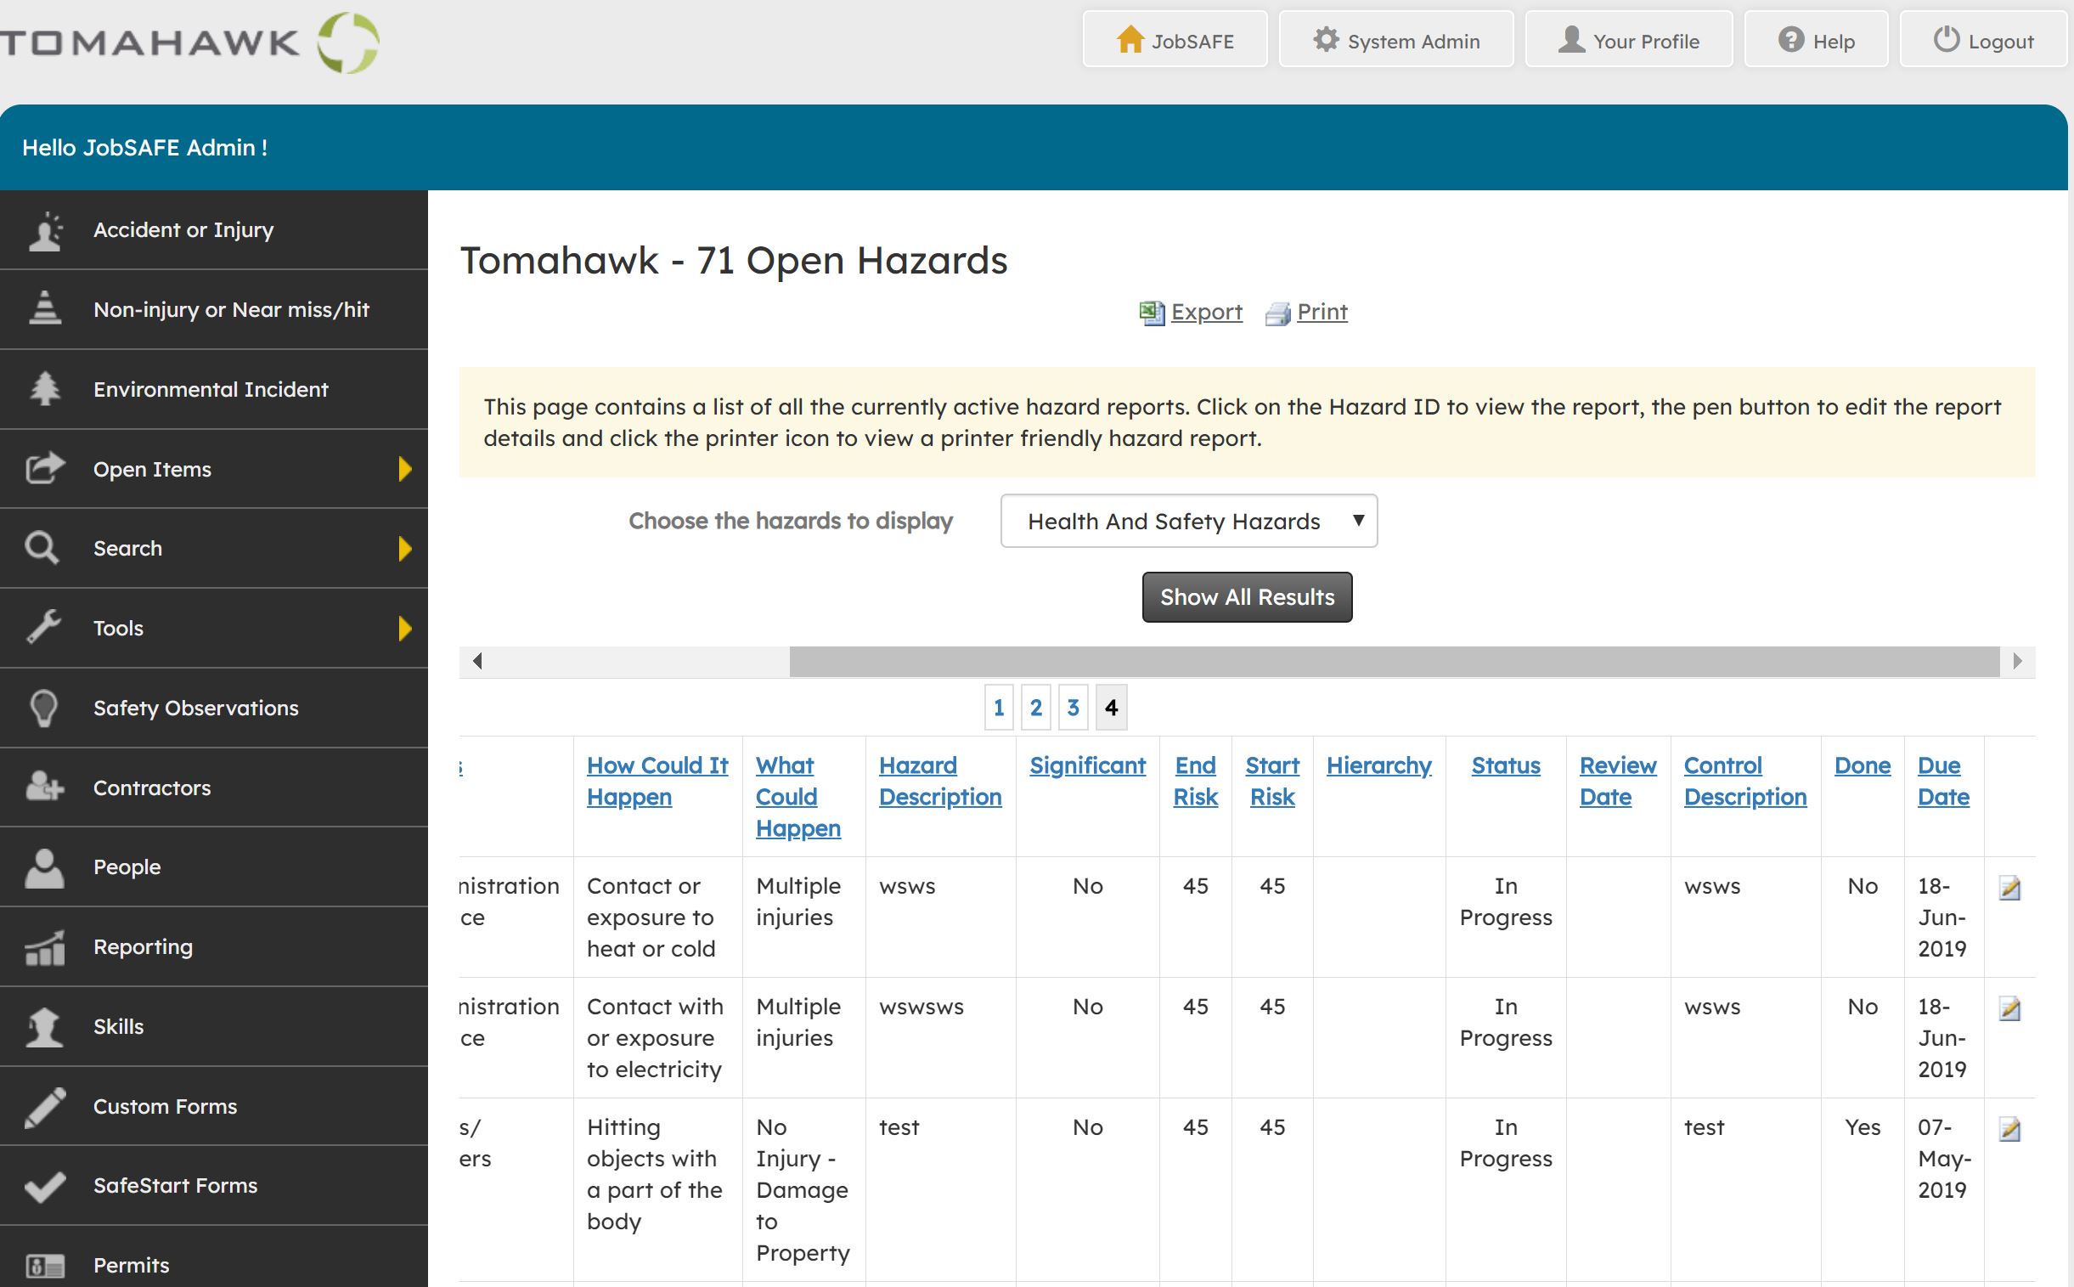Click the Search magnifier icon in sidebar
Image resolution: width=2074 pixels, height=1287 pixels.
(42, 547)
